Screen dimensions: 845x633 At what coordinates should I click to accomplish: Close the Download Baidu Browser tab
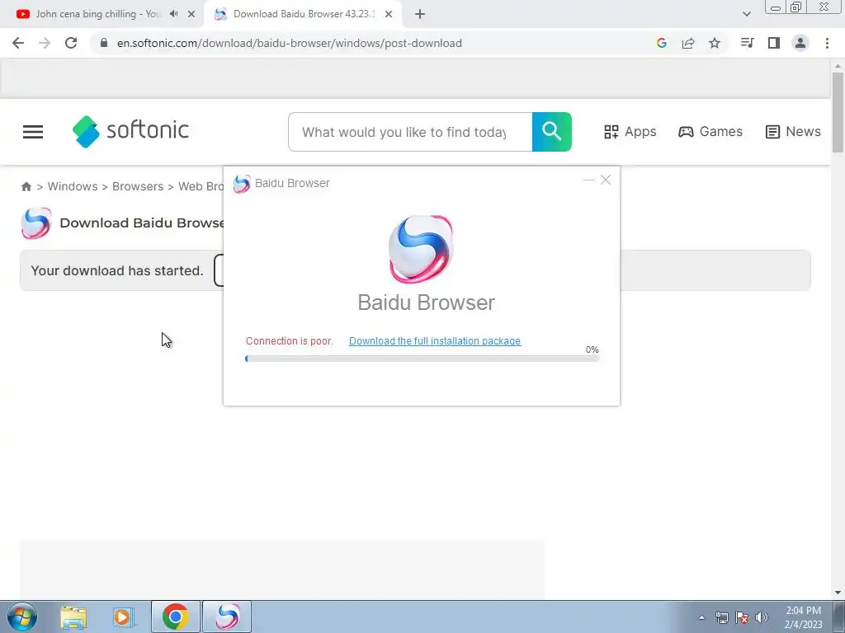click(389, 15)
